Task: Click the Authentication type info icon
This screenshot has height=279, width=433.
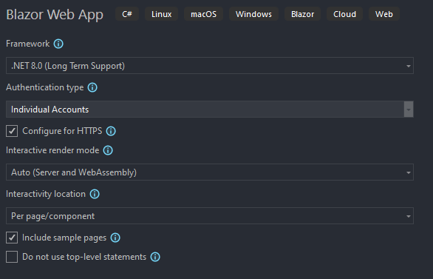Action: [x=92, y=87]
